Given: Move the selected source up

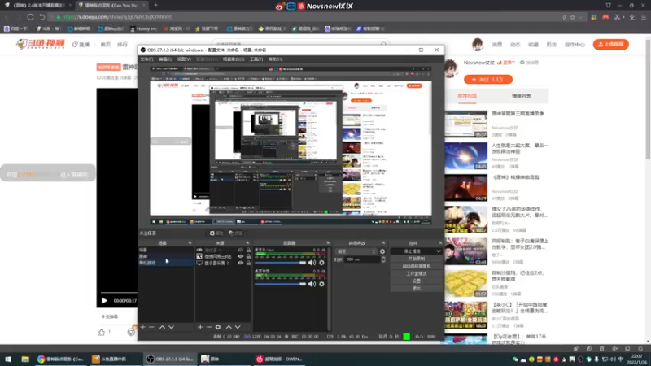Looking at the screenshot, I should (x=229, y=327).
